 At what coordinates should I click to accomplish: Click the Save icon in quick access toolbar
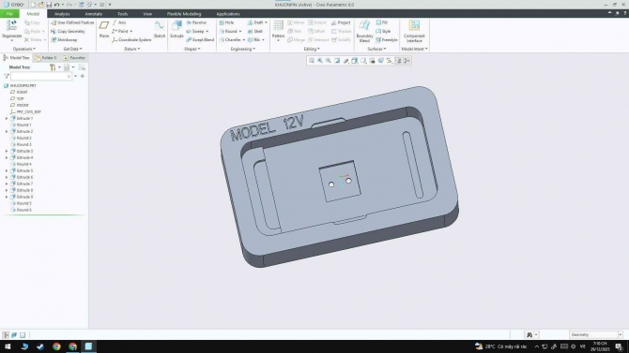point(49,5)
